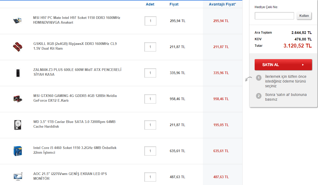Image resolution: width=318 pixels, height=185 pixels.
Task: Open the AOC 21.5" monitor product link
Action: (x=70, y=176)
